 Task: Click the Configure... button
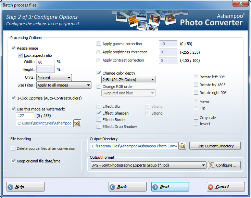tap(224, 165)
